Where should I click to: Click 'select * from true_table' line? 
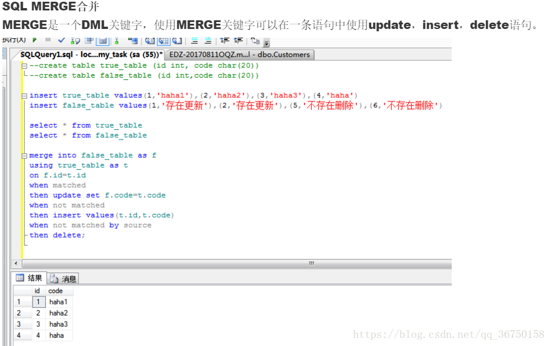click(86, 125)
